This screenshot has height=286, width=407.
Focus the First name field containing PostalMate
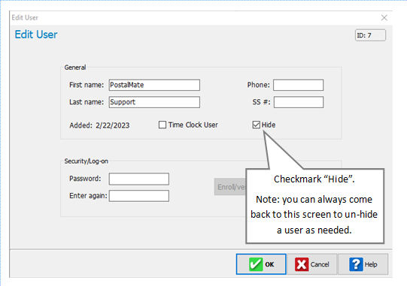click(x=154, y=85)
